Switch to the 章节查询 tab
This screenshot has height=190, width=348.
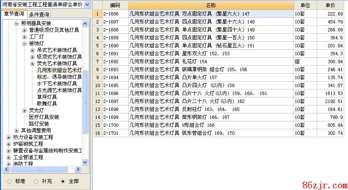click(14, 14)
